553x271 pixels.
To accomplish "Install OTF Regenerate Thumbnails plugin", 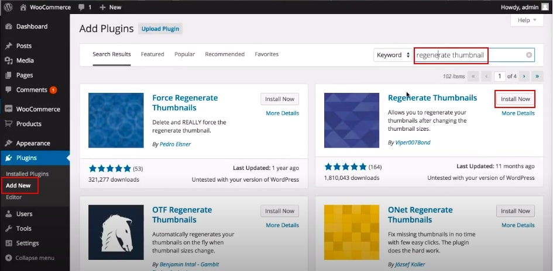I will (x=280, y=211).
